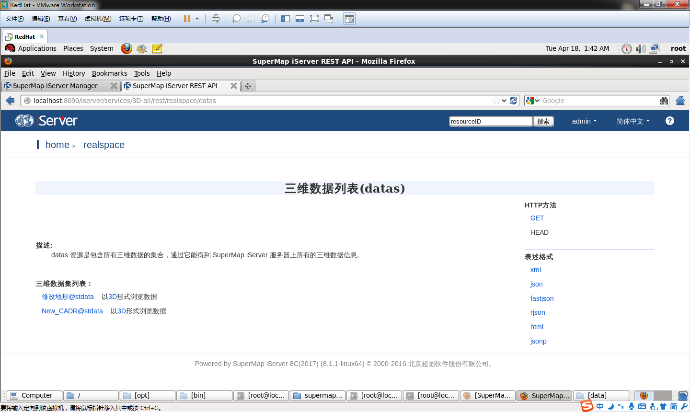Send Ctrl+Alt+Del to the virtual machine
This screenshot has width=690, height=413.
216,19
